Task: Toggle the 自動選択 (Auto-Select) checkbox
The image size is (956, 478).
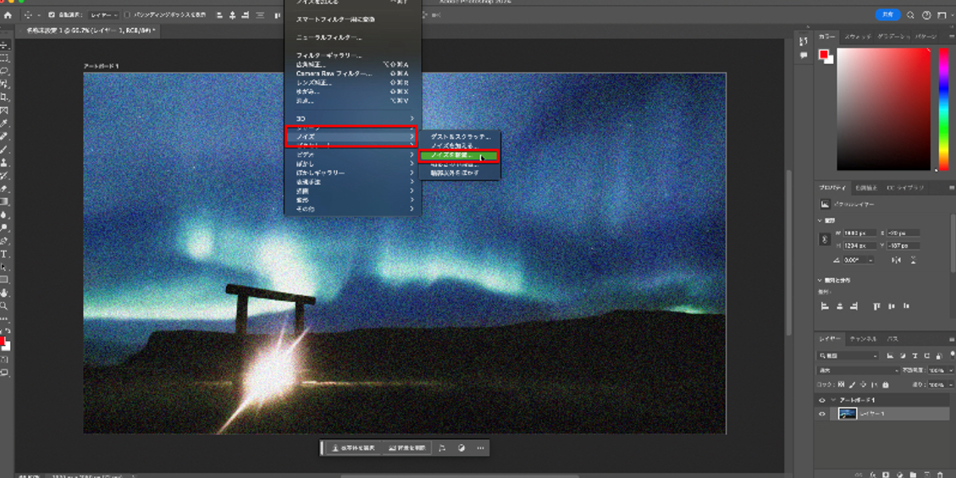Action: pos(52,15)
